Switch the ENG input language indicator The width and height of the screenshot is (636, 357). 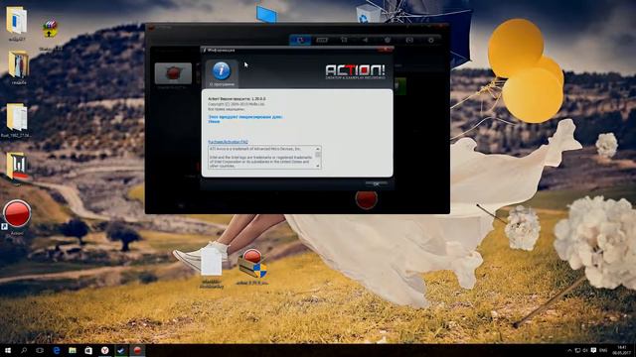coord(603,350)
